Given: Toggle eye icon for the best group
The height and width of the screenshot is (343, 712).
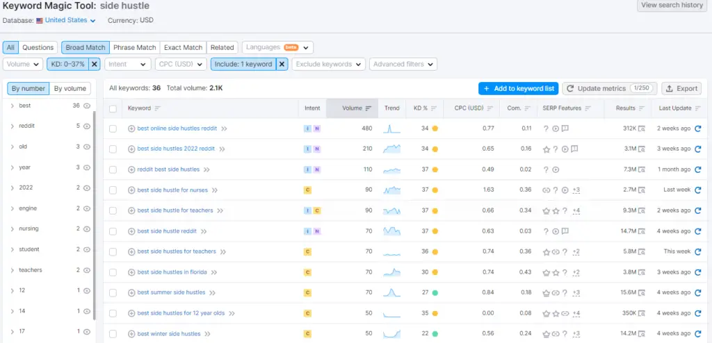Looking at the screenshot, I should click(x=87, y=106).
